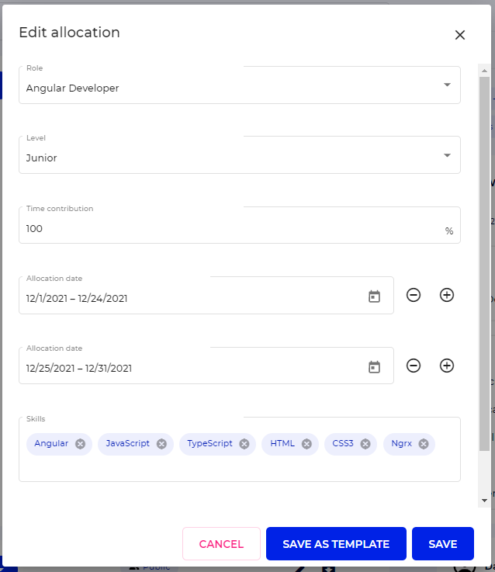Click the 12/1/2021 – 12/24/2021 date range field

(206, 295)
